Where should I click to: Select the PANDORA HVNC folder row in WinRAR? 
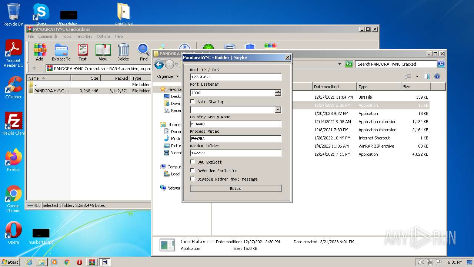[89, 91]
